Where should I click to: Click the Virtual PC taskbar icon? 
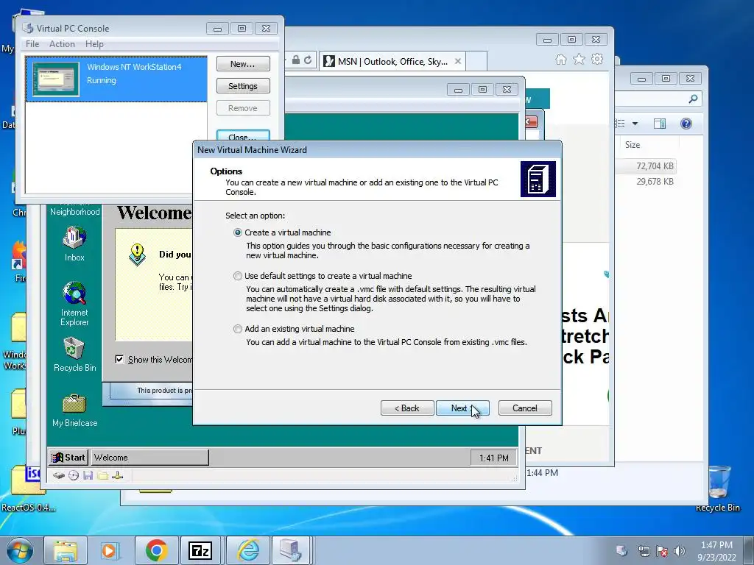coord(290,550)
